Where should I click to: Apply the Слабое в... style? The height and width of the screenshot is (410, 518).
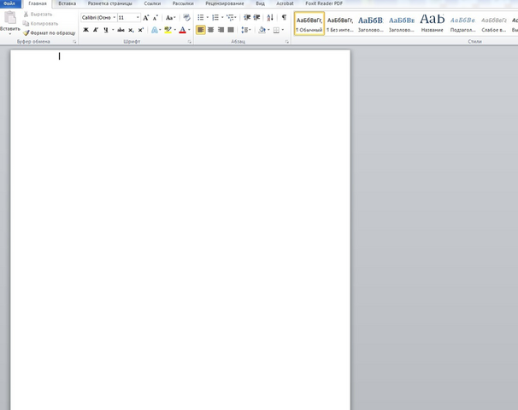(x=493, y=24)
